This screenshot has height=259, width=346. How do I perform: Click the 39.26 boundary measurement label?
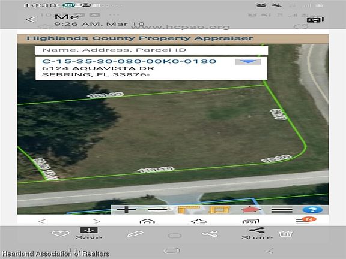tap(276, 159)
